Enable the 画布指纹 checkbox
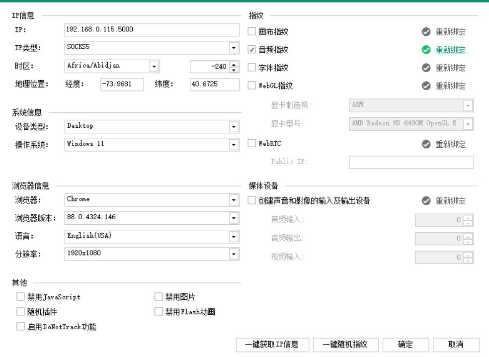The image size is (489, 357). tap(251, 31)
